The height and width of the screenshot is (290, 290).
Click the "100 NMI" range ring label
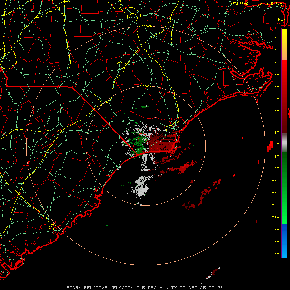[146, 26]
